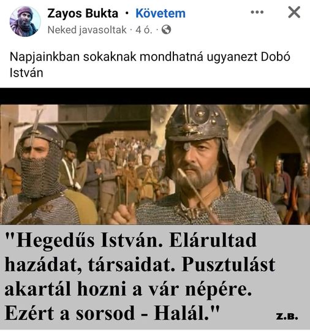Click the 'Neked javasoltak' suggested label
This screenshot has height=331, width=310.
[87, 30]
